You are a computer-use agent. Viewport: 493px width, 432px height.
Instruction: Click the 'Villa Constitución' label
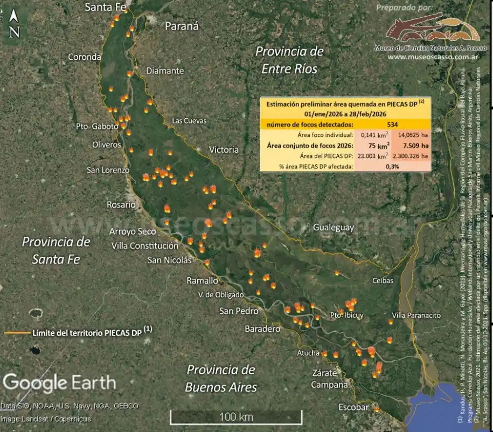point(145,246)
